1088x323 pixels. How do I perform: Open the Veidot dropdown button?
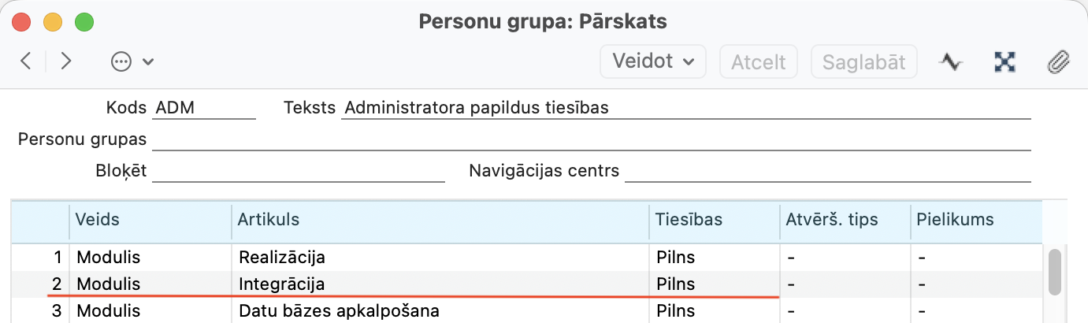653,61
